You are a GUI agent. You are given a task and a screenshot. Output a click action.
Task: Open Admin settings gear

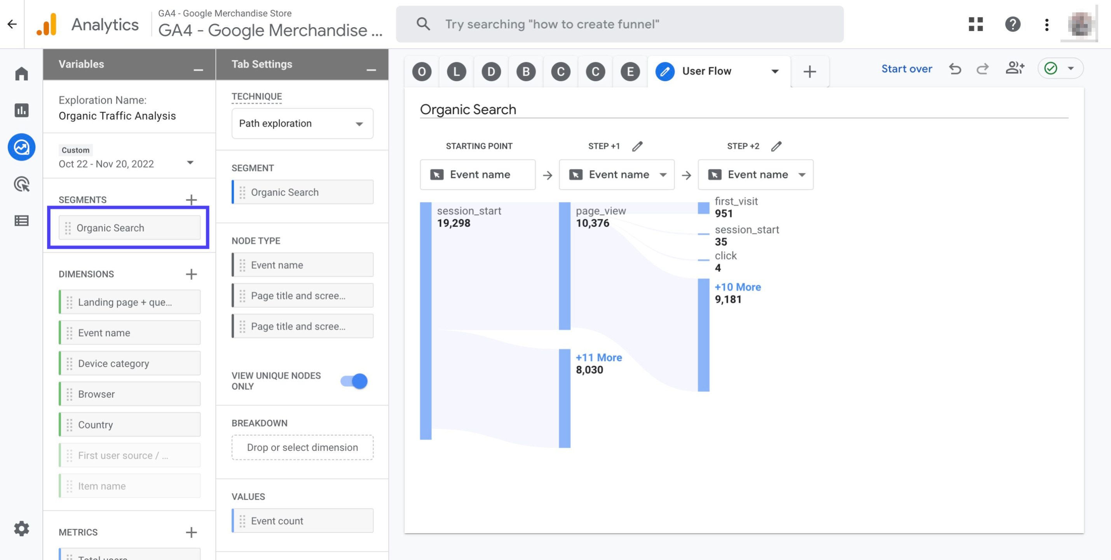click(21, 528)
